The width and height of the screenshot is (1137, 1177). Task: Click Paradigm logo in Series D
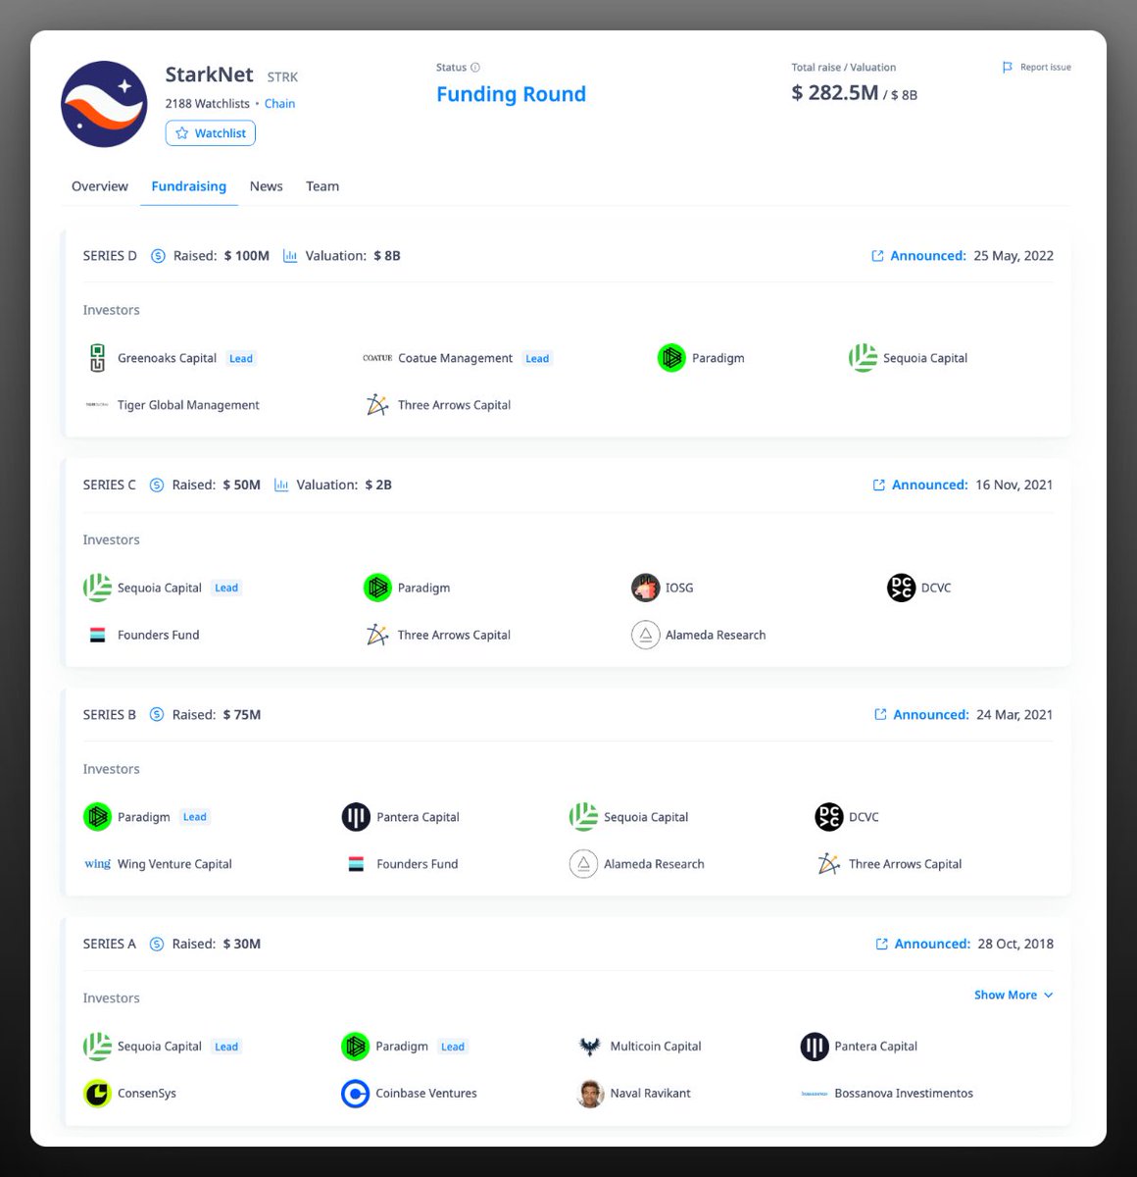(x=671, y=358)
